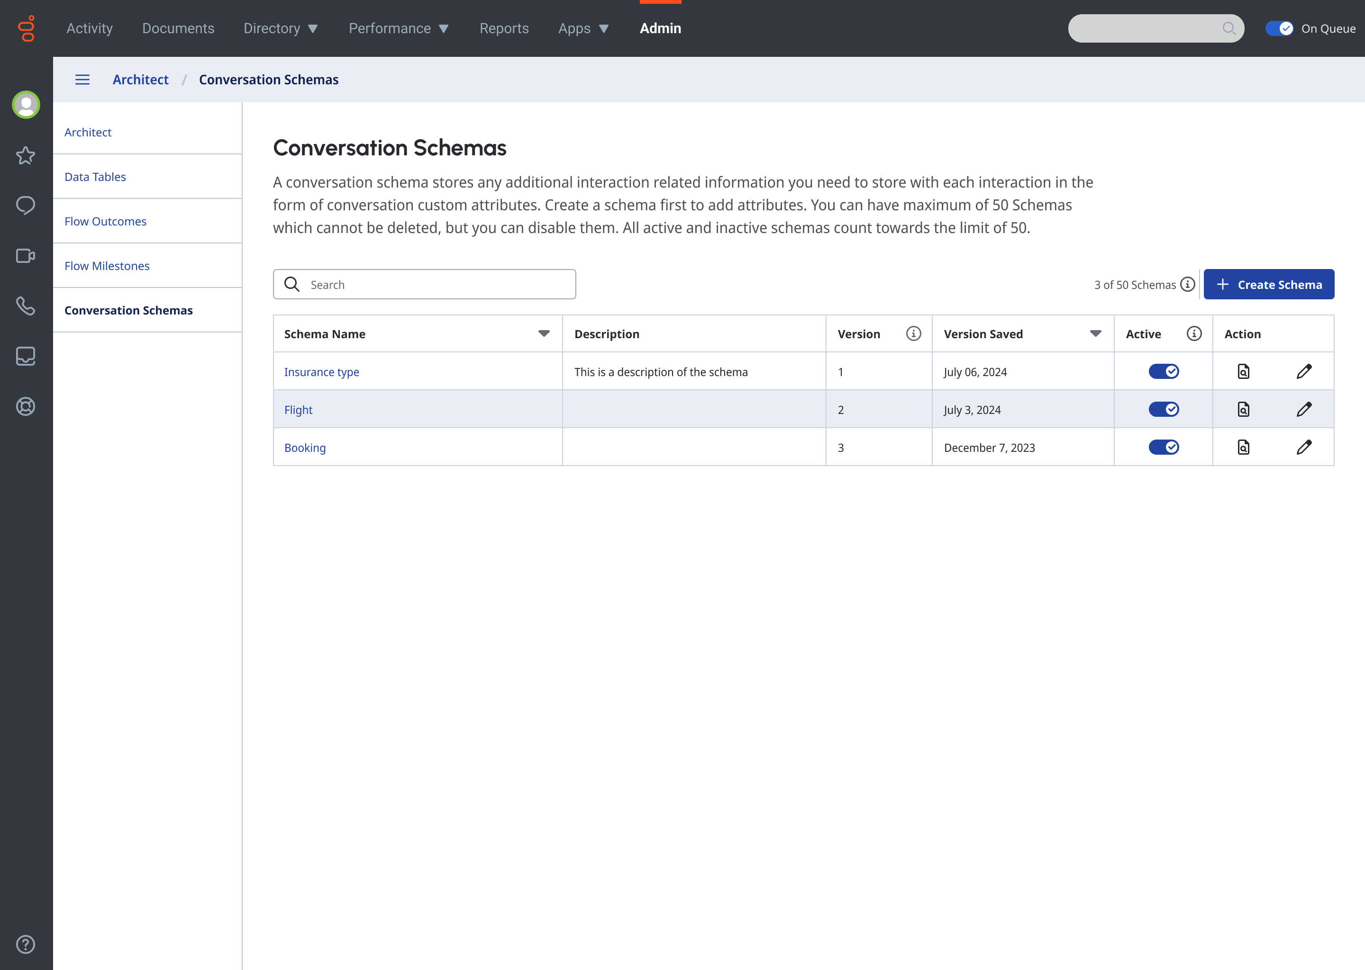Open the favorites star in sidebar
This screenshot has height=970, width=1365.
tap(26, 155)
